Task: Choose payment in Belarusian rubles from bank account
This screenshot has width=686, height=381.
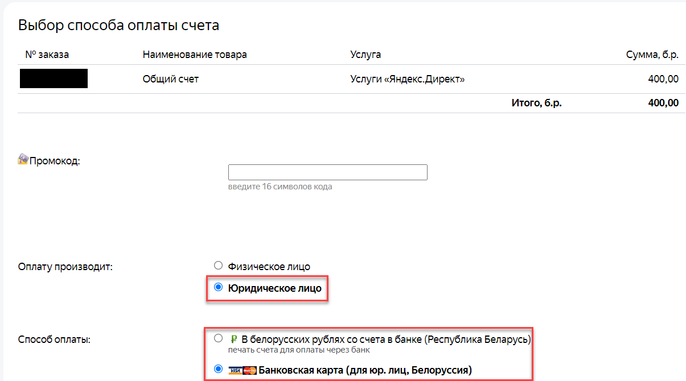Action: pos(218,338)
